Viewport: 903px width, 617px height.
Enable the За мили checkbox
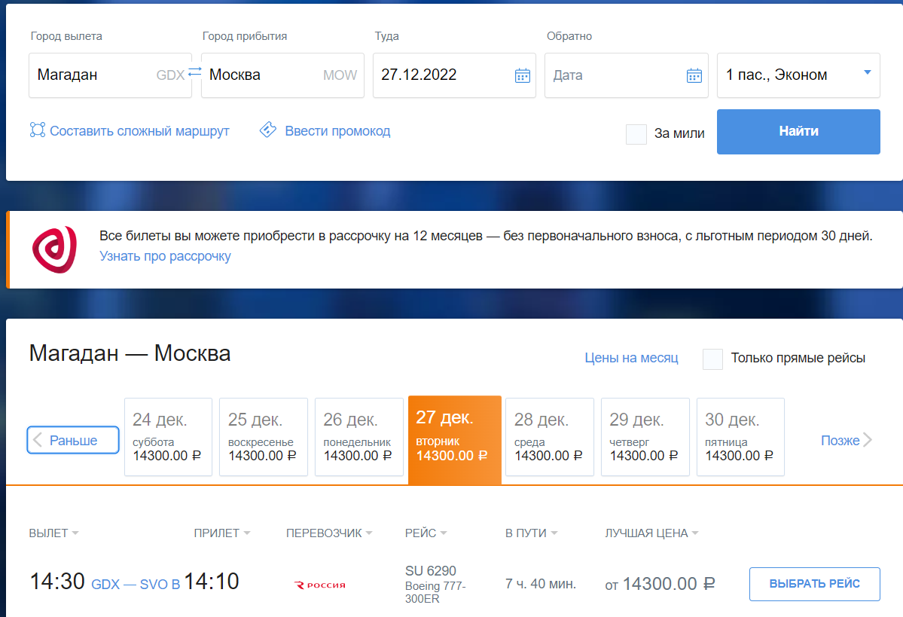[x=636, y=134]
